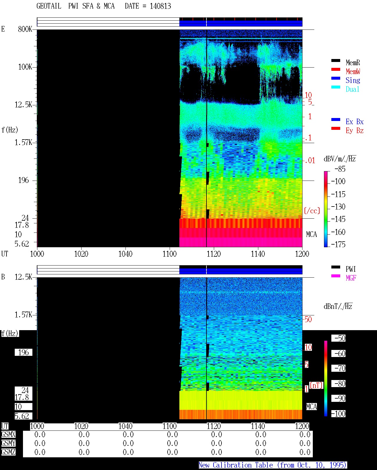The width and height of the screenshot is (377, 470).
Task: Click the red 50 marker on B panel
Action: pos(308,319)
